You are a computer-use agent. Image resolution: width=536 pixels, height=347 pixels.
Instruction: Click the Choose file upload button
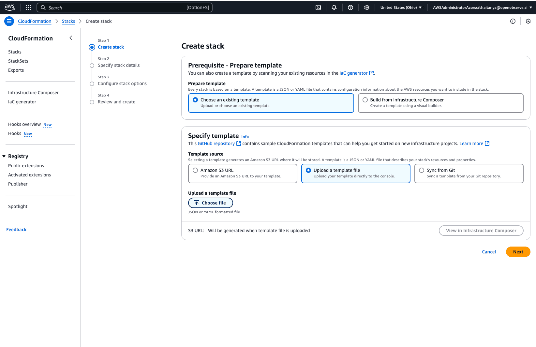[x=210, y=203]
